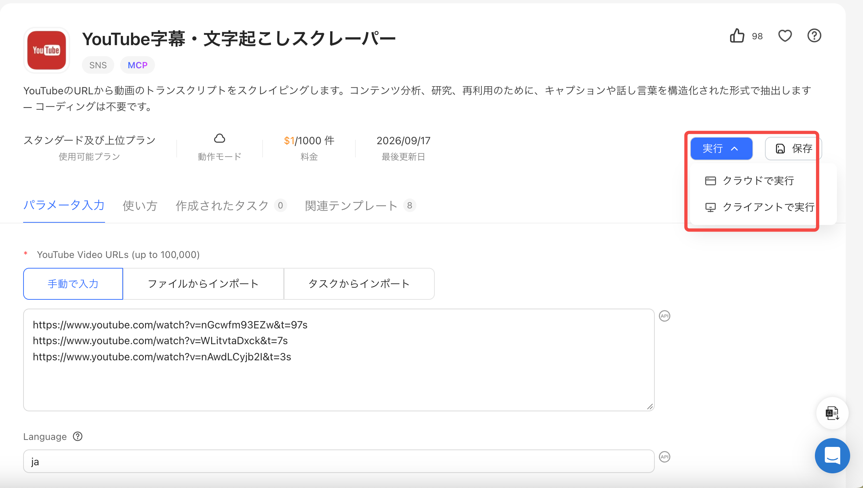The image size is (863, 488).
Task: Click the page title YouTube字幕・文字起こしスクレーパー
Action: point(239,39)
